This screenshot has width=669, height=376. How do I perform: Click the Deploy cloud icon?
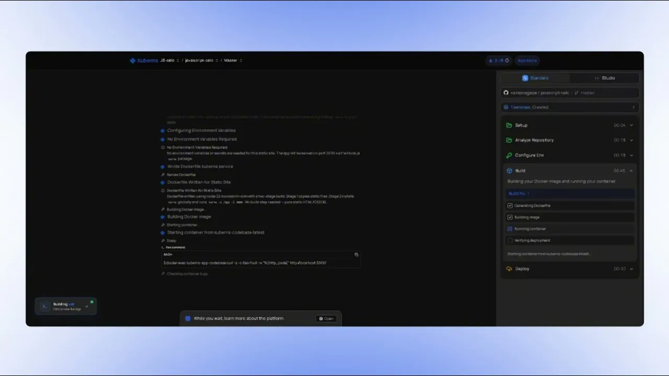[509, 269]
